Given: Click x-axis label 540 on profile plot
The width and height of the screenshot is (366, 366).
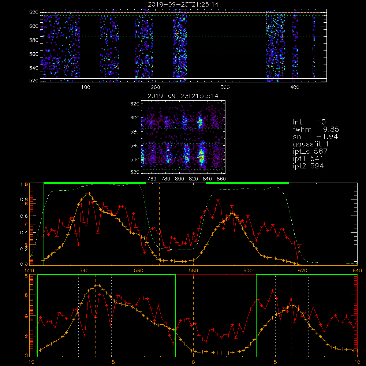Looking at the screenshot, I should 84,270.
